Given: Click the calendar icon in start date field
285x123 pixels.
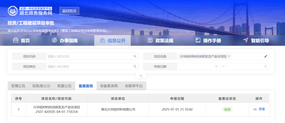Looking at the screenshot, I should (216, 66).
